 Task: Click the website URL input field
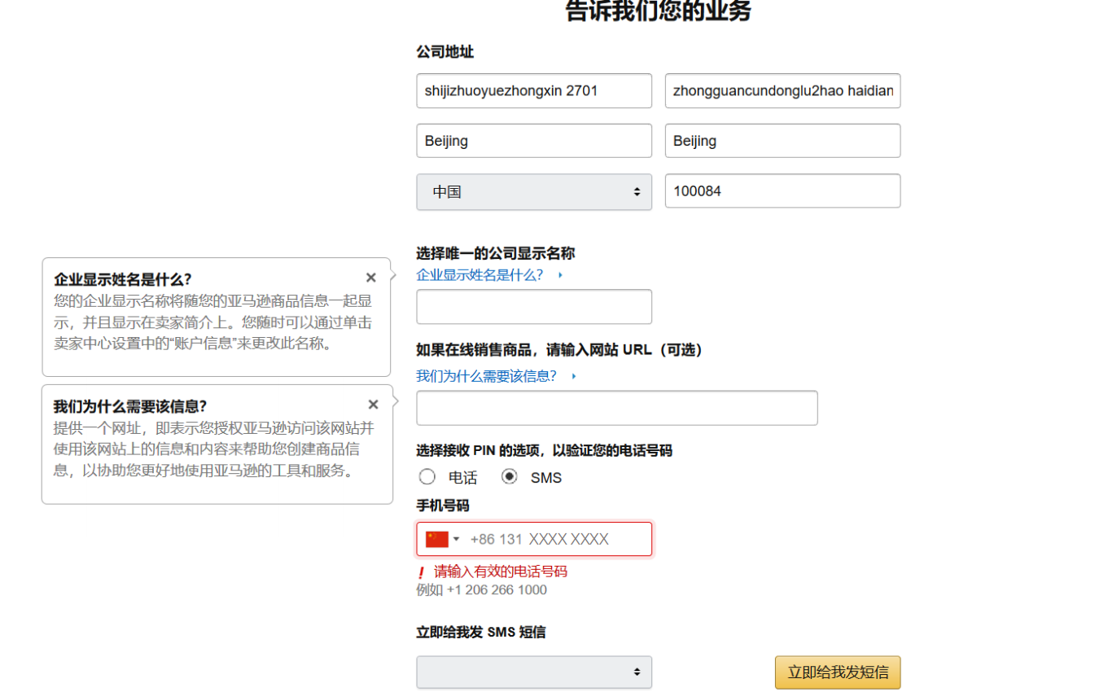tap(617, 408)
